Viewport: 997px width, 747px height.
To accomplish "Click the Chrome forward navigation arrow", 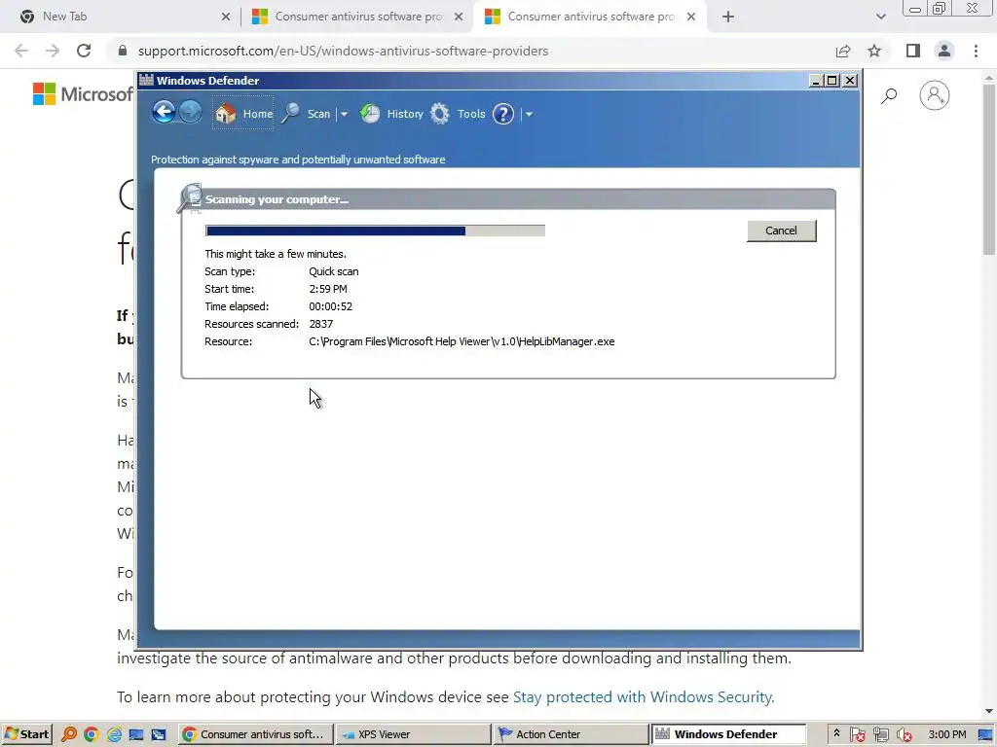I will pos(53,51).
